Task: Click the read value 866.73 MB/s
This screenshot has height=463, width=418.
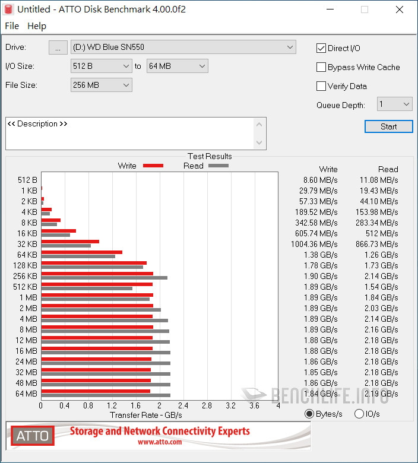Action: [x=376, y=244]
